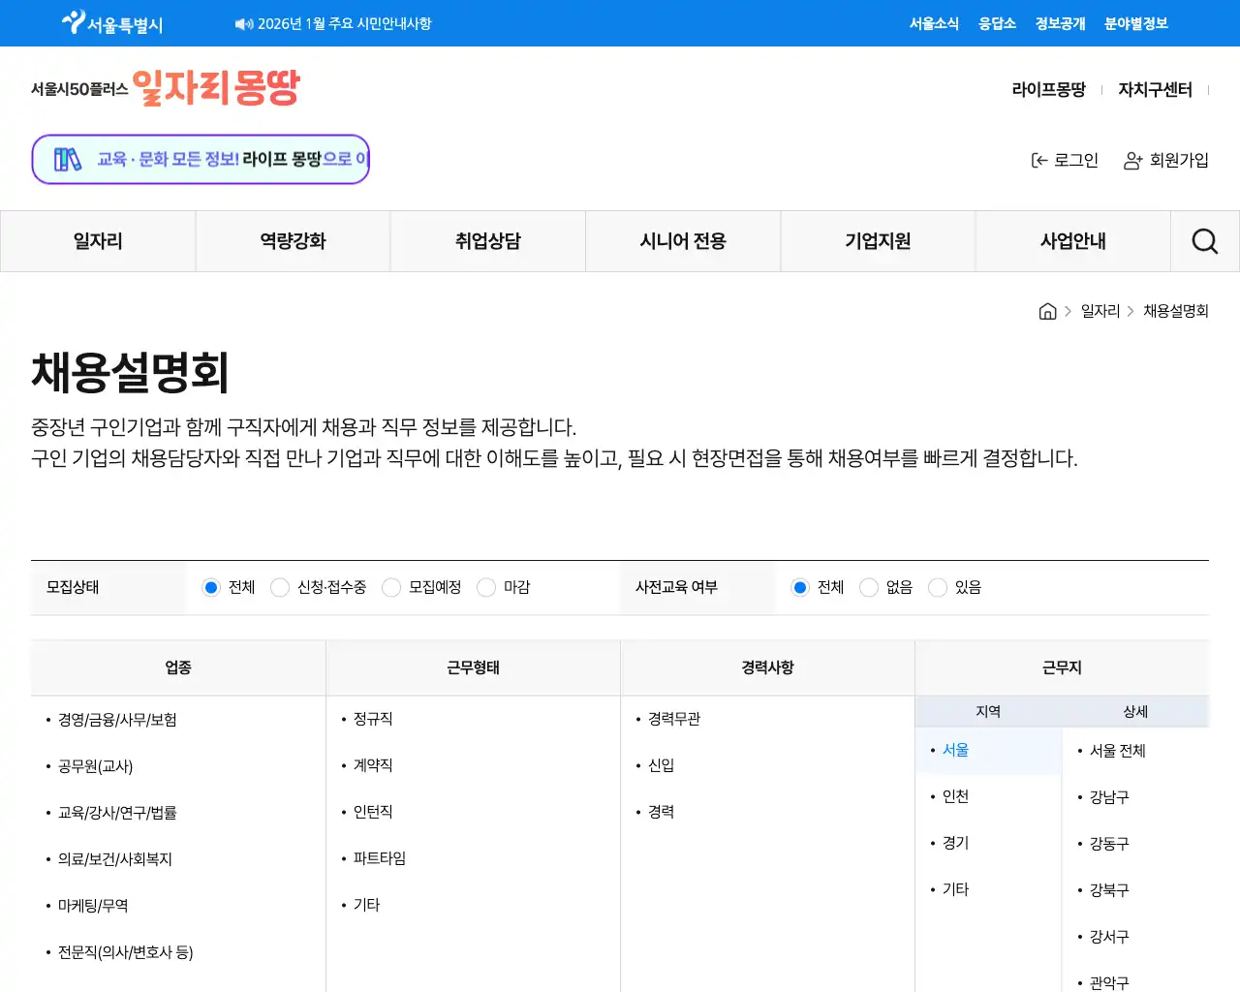Image resolution: width=1240 pixels, height=992 pixels.
Task: Select the 모집예정 radio button
Action: [391, 587]
